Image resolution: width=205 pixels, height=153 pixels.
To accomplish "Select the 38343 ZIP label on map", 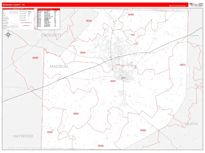I will point(89,21).
